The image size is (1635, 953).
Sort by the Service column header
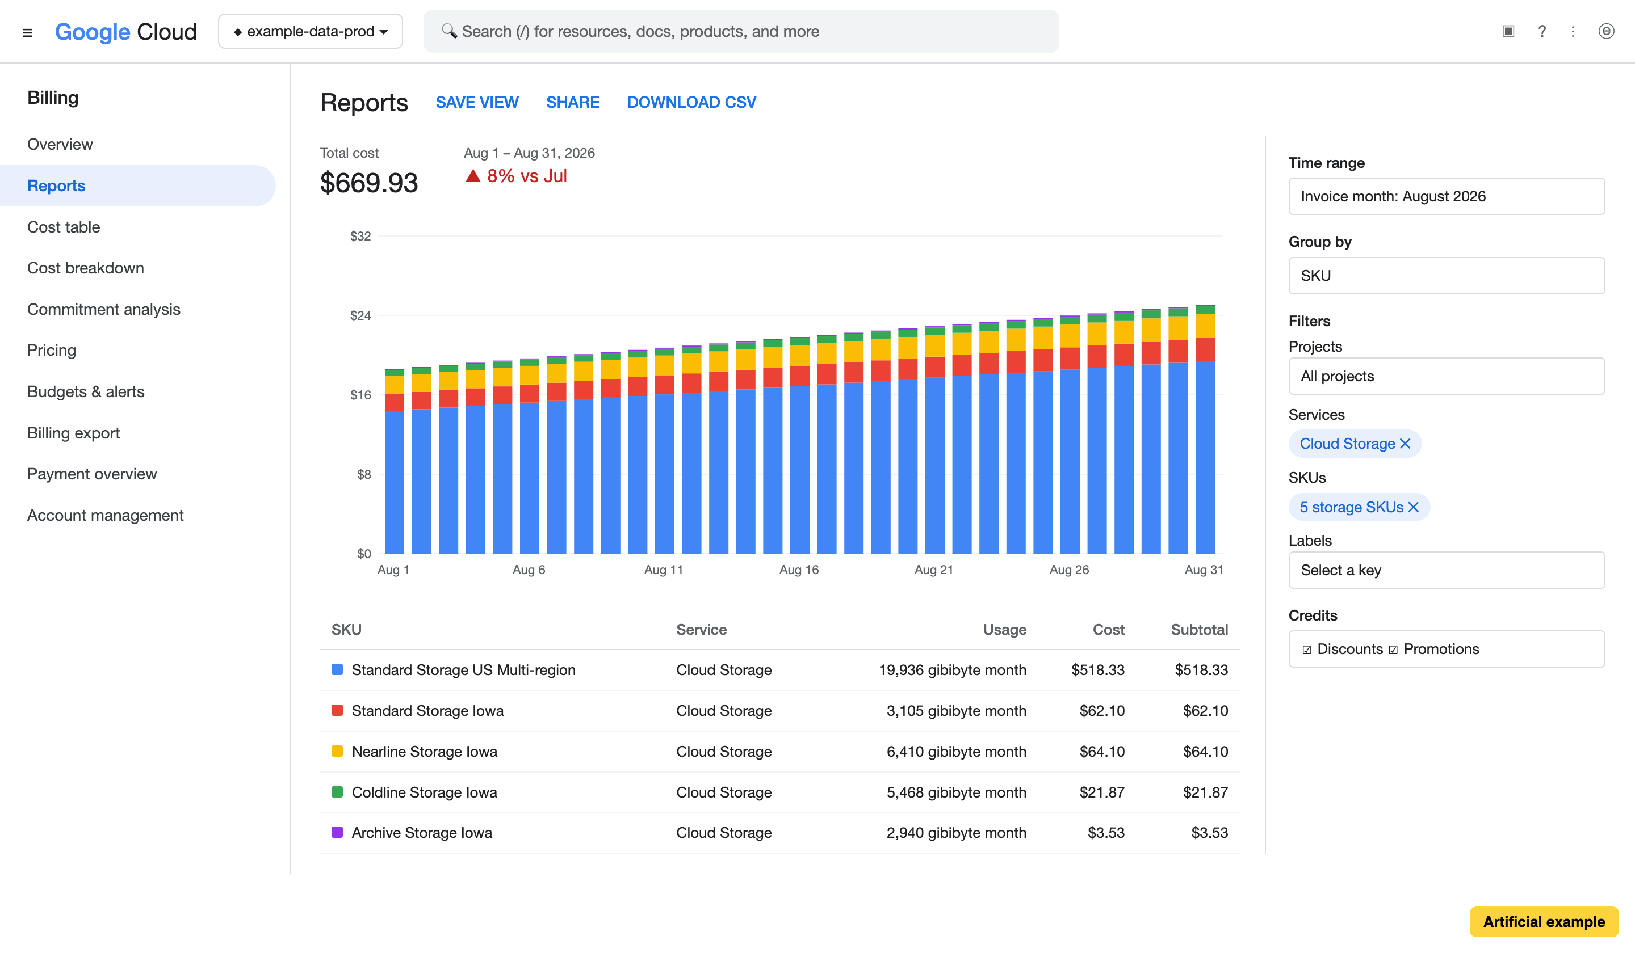701,630
